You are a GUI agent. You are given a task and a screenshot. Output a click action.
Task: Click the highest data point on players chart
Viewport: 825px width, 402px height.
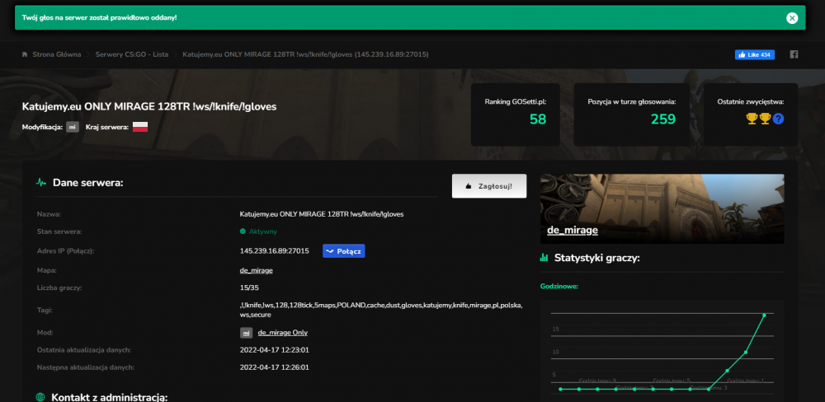point(764,315)
